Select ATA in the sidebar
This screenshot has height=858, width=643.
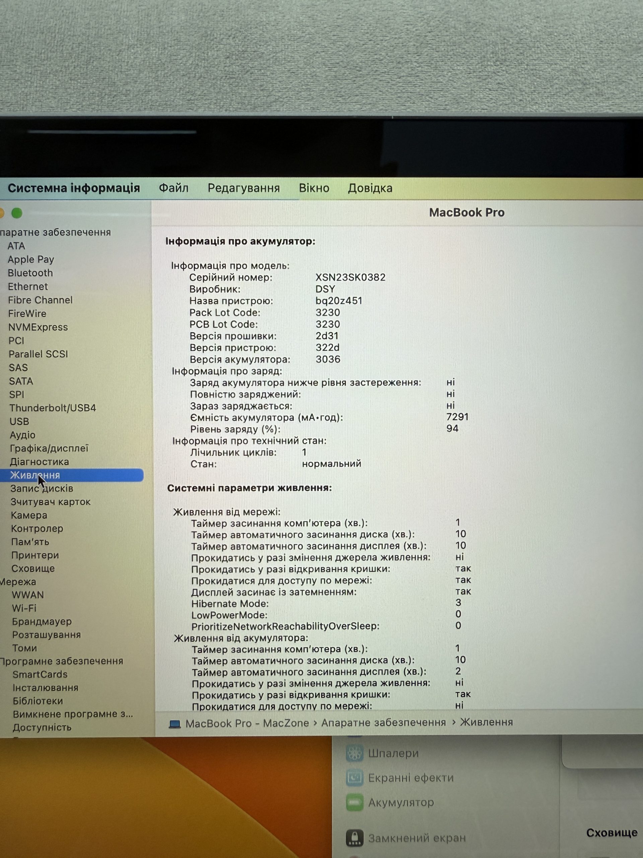tap(16, 246)
